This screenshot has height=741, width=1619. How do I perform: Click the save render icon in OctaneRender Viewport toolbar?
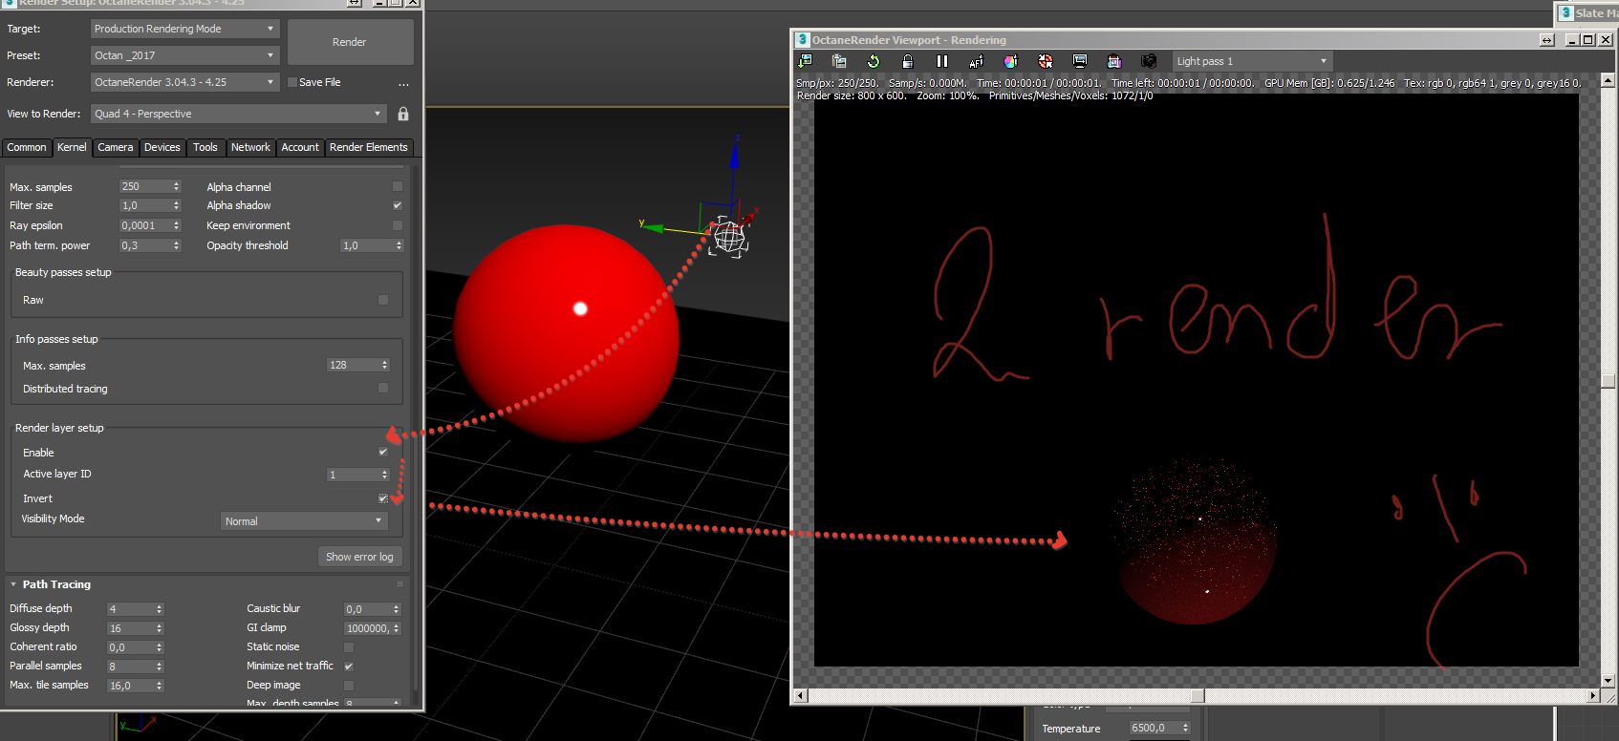805,61
